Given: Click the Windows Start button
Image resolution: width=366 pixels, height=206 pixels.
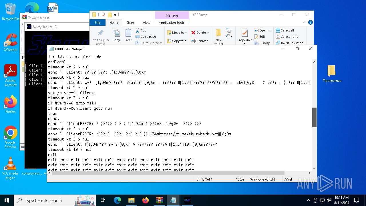Looking at the screenshot, I should coord(7,200).
